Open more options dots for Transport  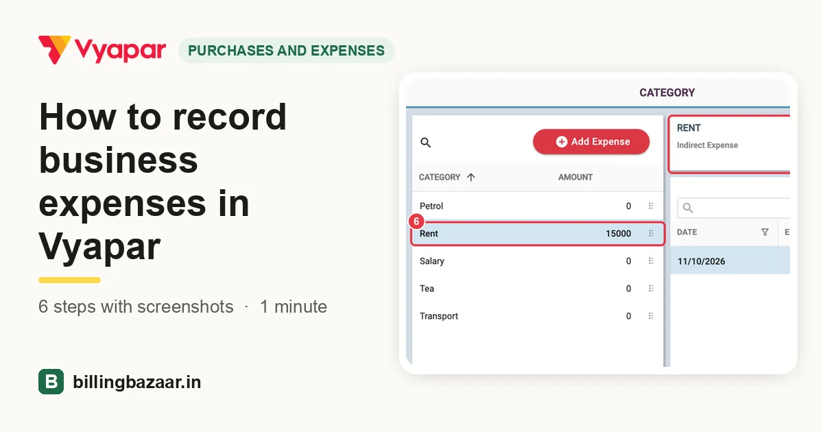(x=651, y=316)
